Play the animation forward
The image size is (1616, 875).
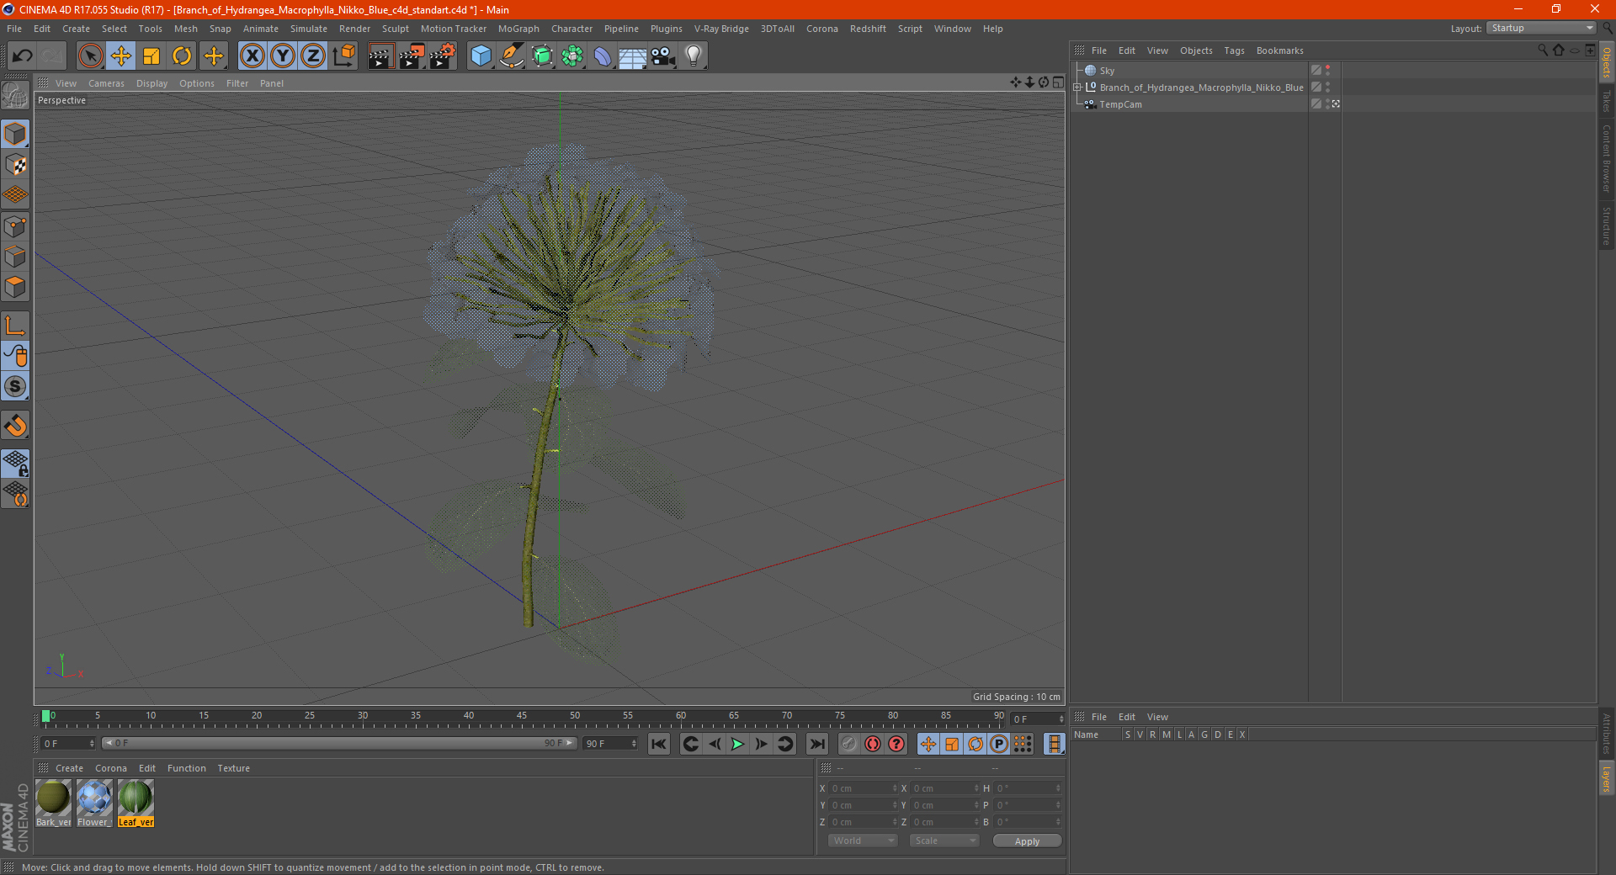(x=737, y=744)
